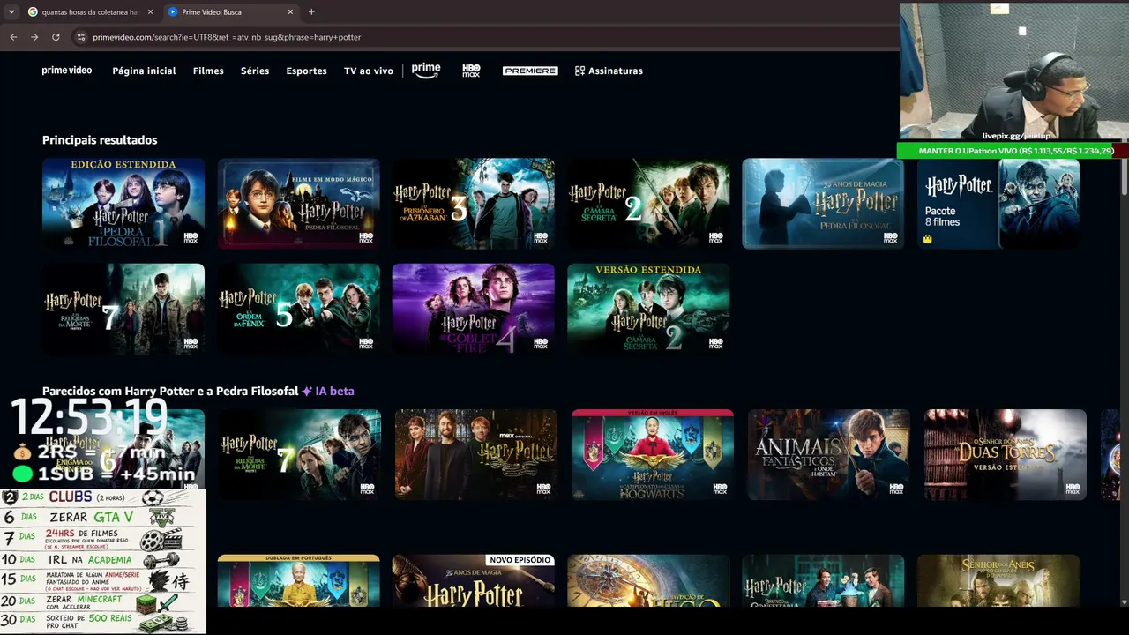Viewport: 1129px width, 635px height.
Task: Open O Senhor dos Anéis: Sociedade do Anel
Action: [x=998, y=580]
